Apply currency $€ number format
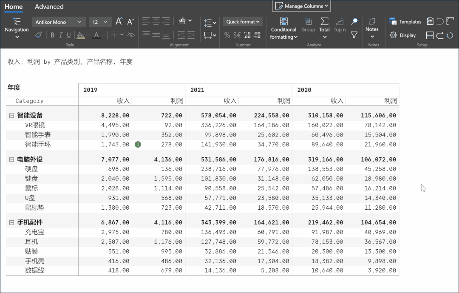 [x=237, y=35]
